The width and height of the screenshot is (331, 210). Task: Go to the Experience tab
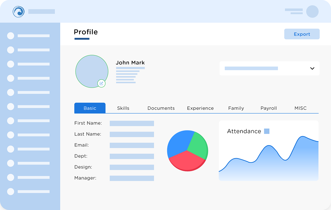tap(200, 108)
